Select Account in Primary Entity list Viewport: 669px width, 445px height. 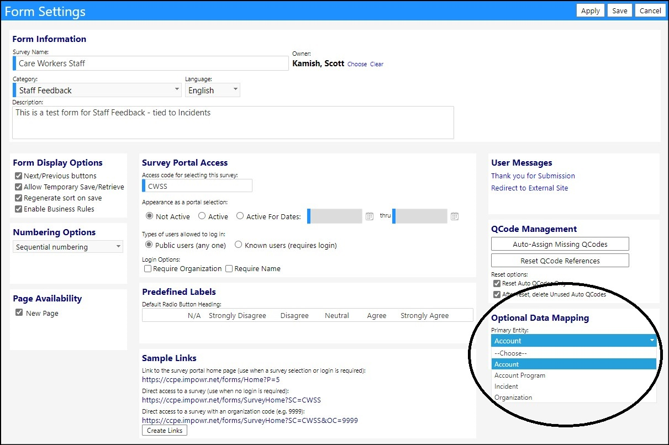pos(574,364)
